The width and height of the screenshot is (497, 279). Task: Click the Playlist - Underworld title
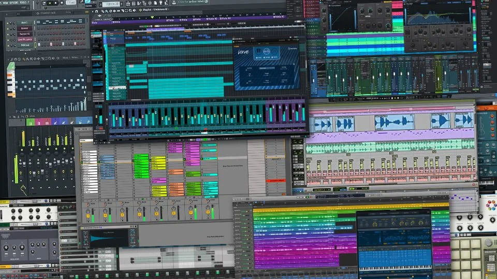point(155,10)
